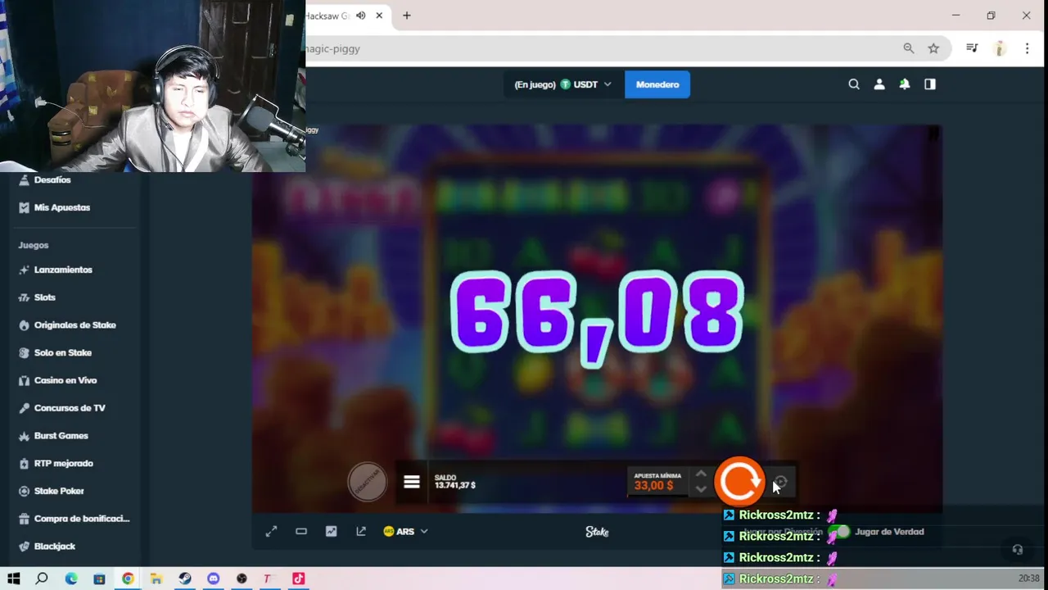Switch to theatre mode view
This screenshot has width=1048, height=590.
click(301, 532)
